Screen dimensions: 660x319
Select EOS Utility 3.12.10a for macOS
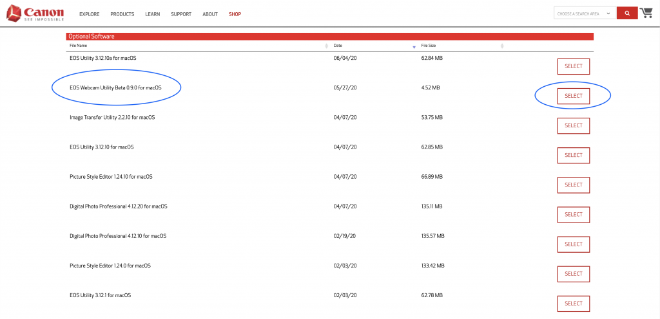[x=573, y=66]
